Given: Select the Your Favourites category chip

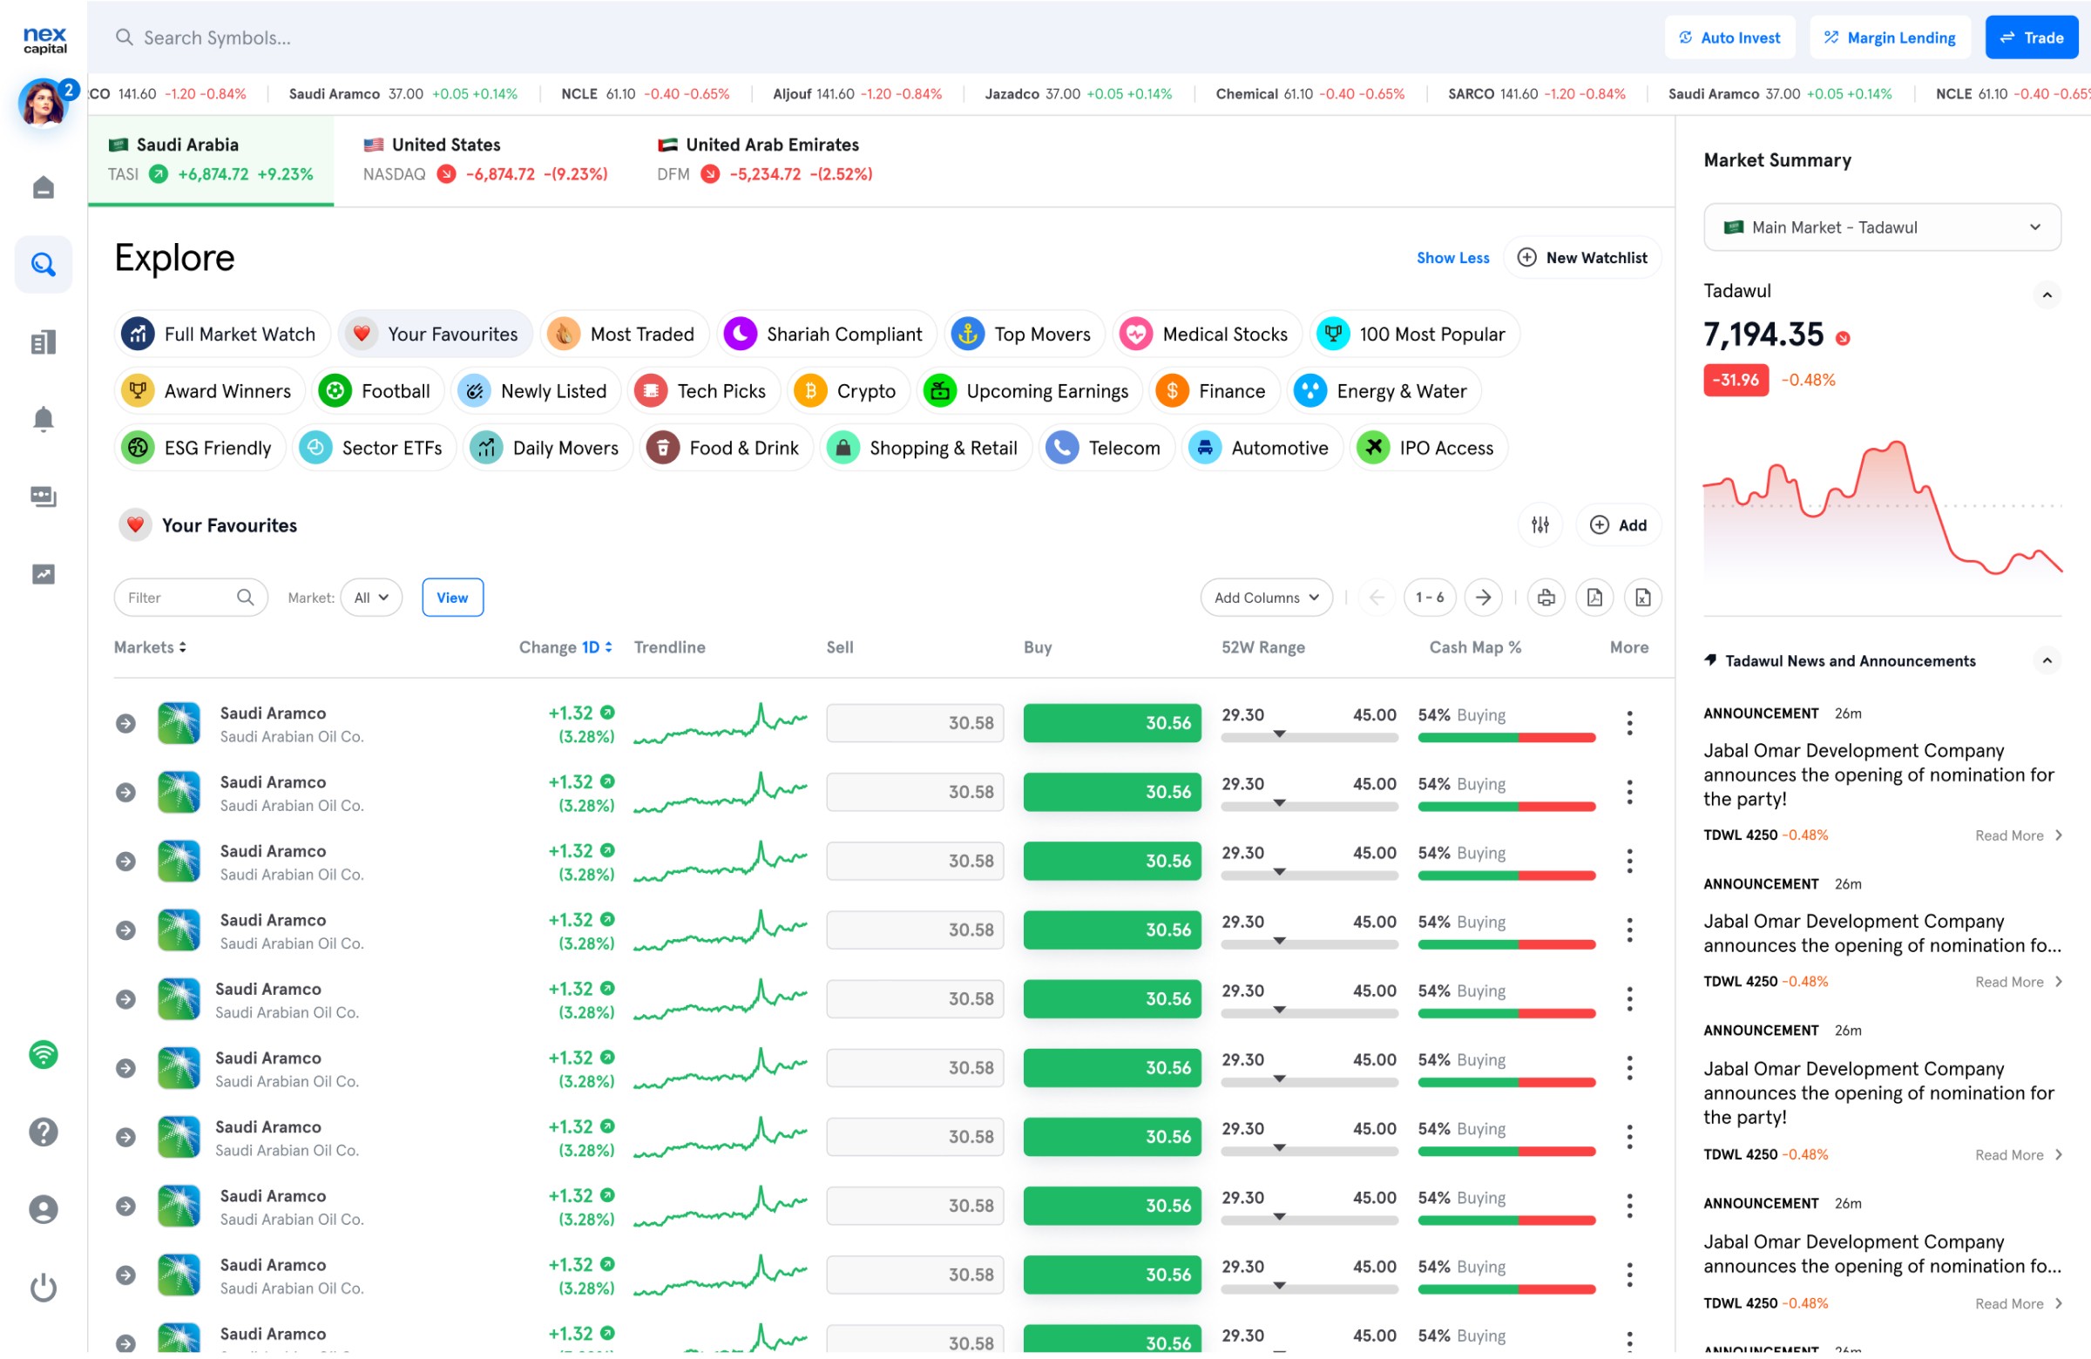Looking at the screenshot, I should 436,334.
